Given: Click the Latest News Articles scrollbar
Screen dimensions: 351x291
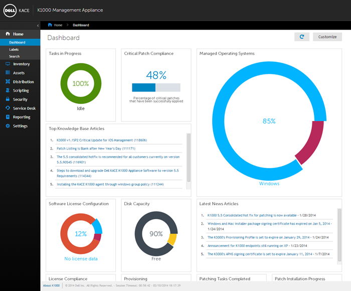Looking at the screenshot, I should pyautogui.click(x=339, y=235).
